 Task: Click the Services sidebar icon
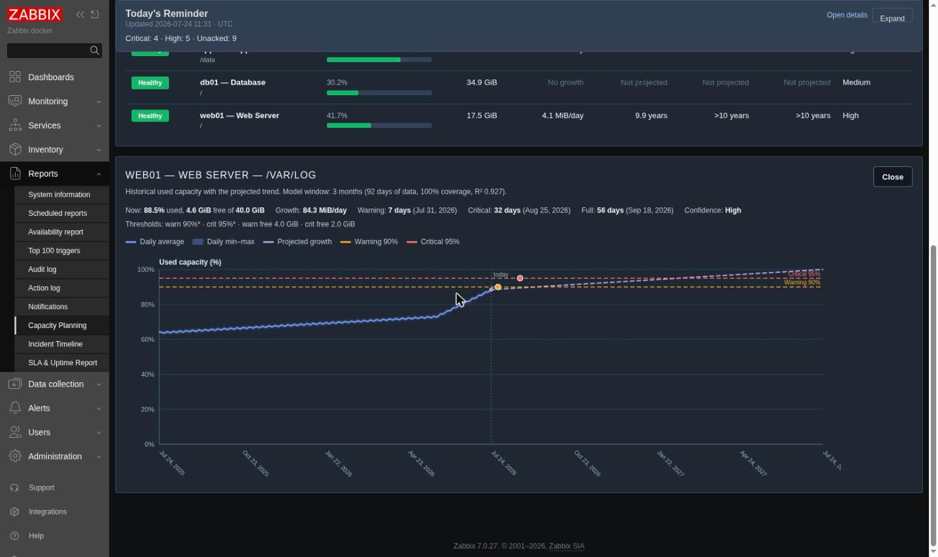[x=15, y=125]
